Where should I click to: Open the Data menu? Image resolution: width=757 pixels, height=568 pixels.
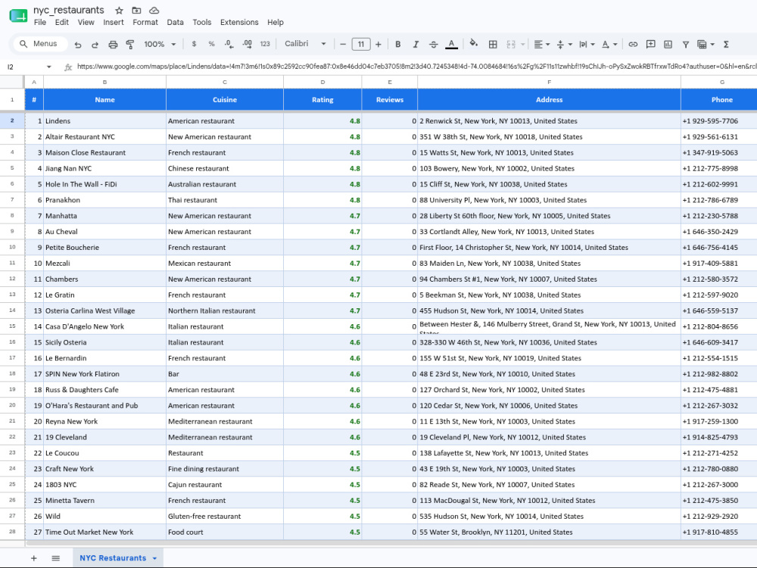point(176,22)
